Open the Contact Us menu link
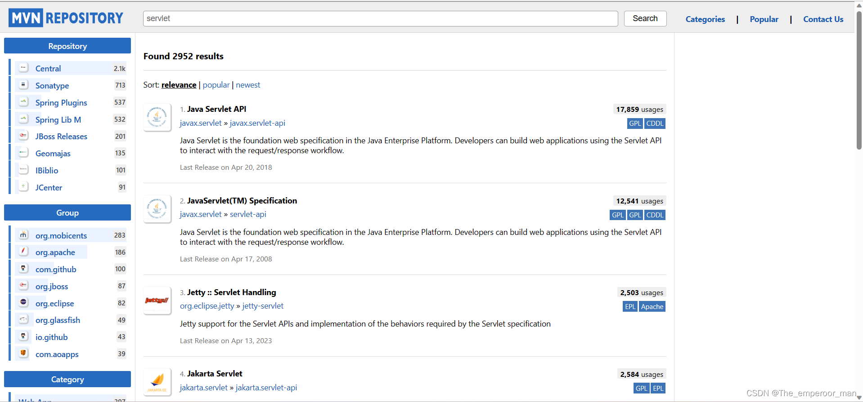 point(823,19)
